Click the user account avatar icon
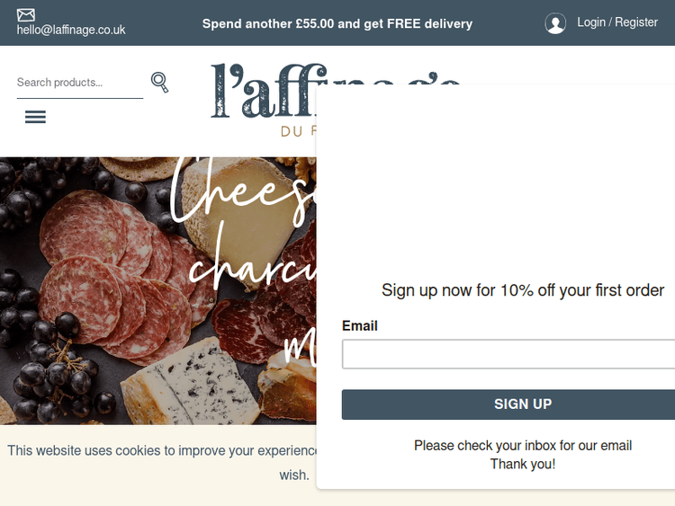Viewport: 675px width, 506px height. point(555,23)
